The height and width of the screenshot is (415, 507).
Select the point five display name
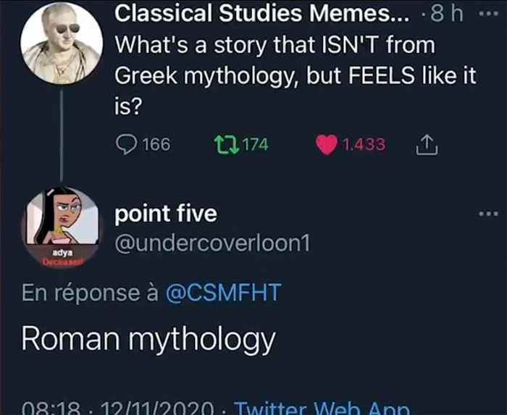(x=166, y=214)
